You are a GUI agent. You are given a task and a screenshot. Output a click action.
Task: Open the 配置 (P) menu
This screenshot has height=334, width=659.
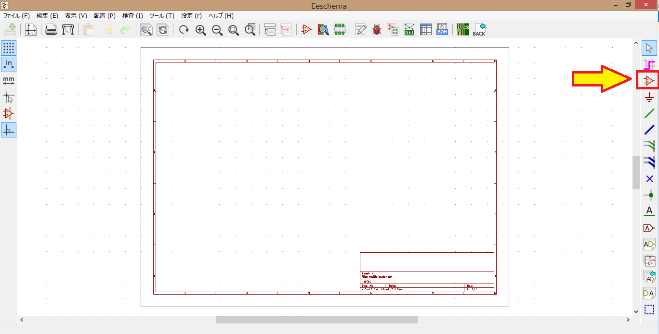tap(105, 16)
